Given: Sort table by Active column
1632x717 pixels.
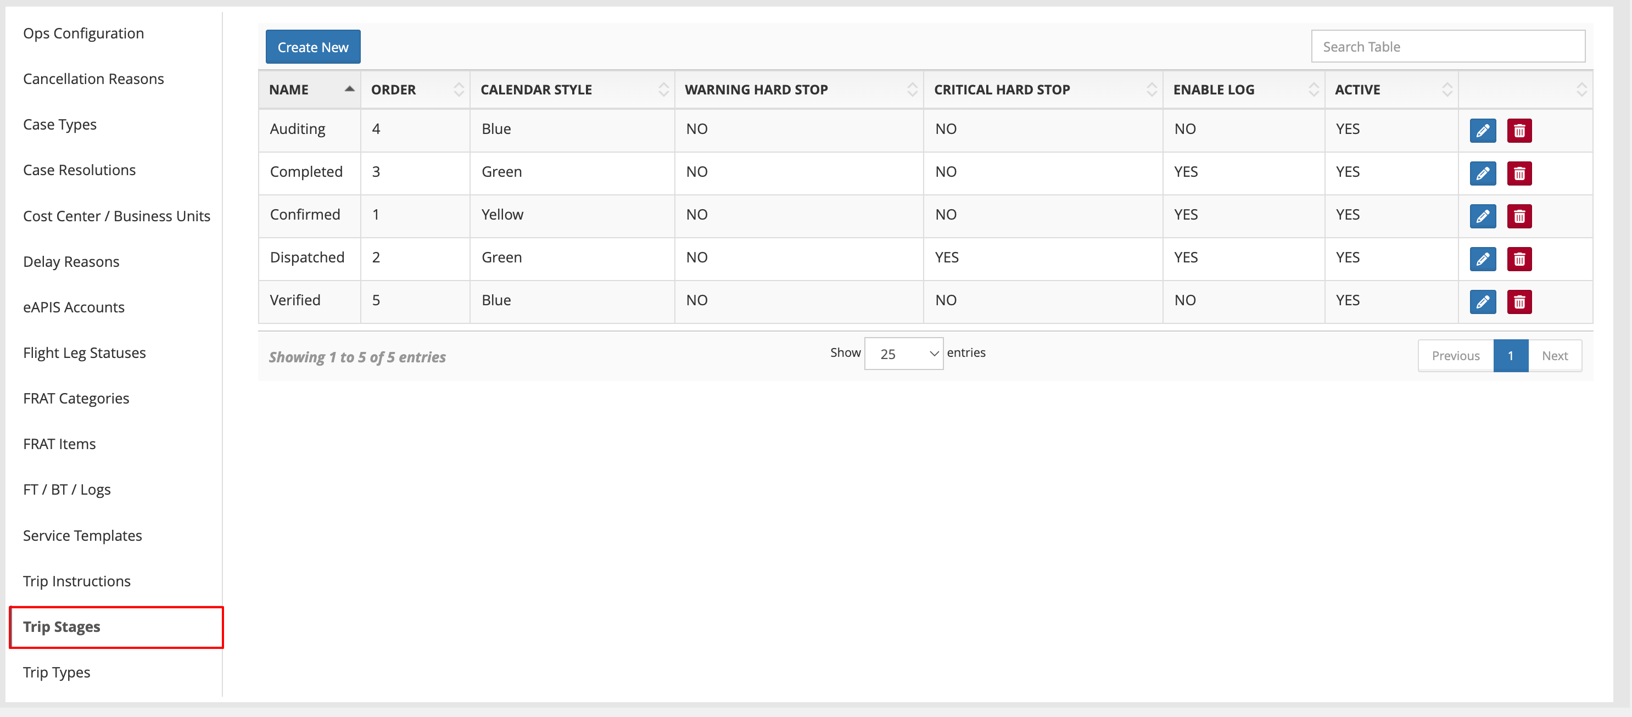Looking at the screenshot, I should [x=1392, y=89].
